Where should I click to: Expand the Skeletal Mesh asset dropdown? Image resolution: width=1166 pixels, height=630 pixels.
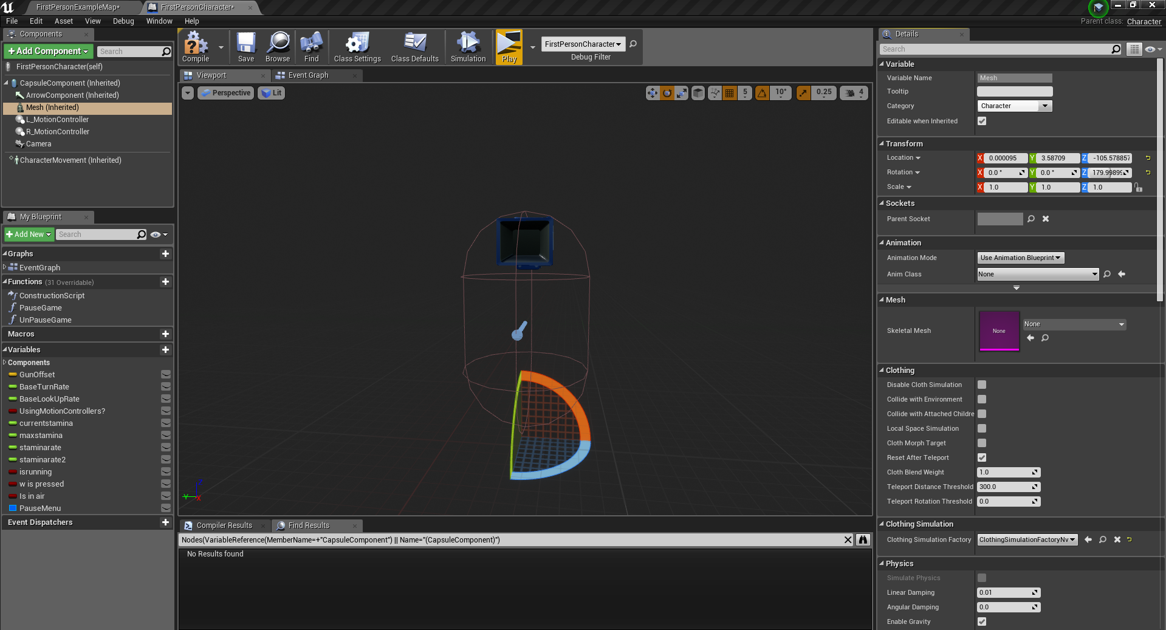coord(1074,324)
